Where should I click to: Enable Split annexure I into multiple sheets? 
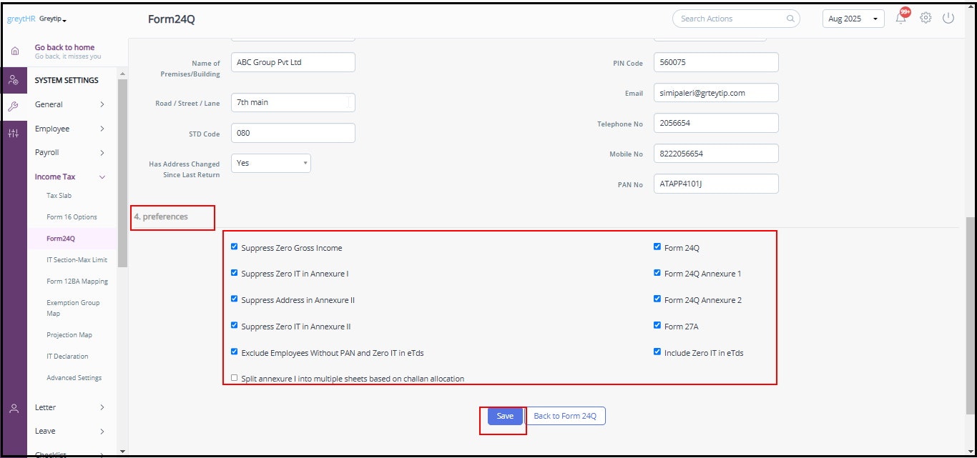coord(234,377)
